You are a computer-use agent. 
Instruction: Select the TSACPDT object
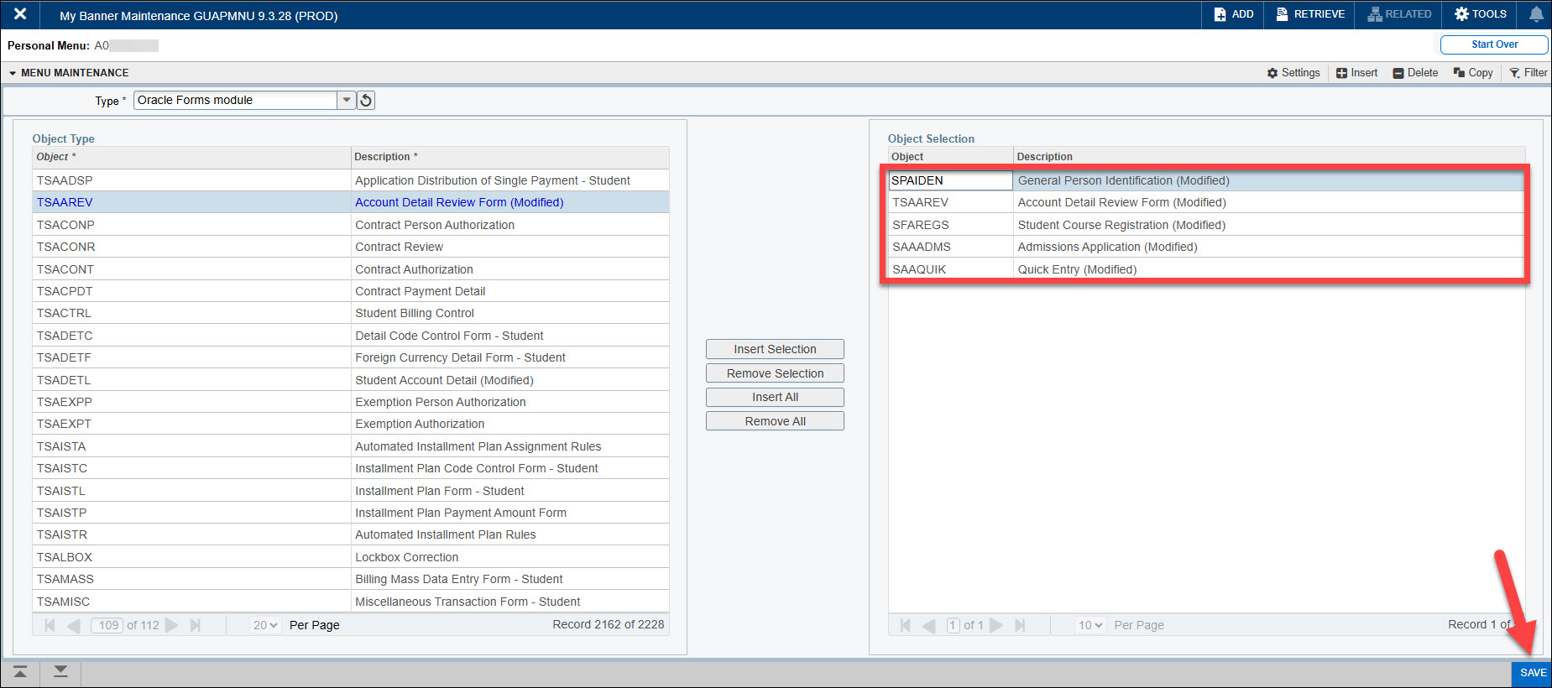click(x=65, y=291)
